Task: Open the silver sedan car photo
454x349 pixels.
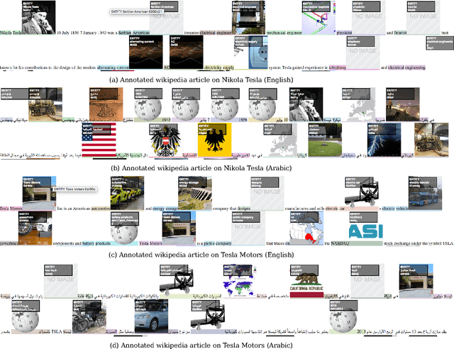Action: 151,316
